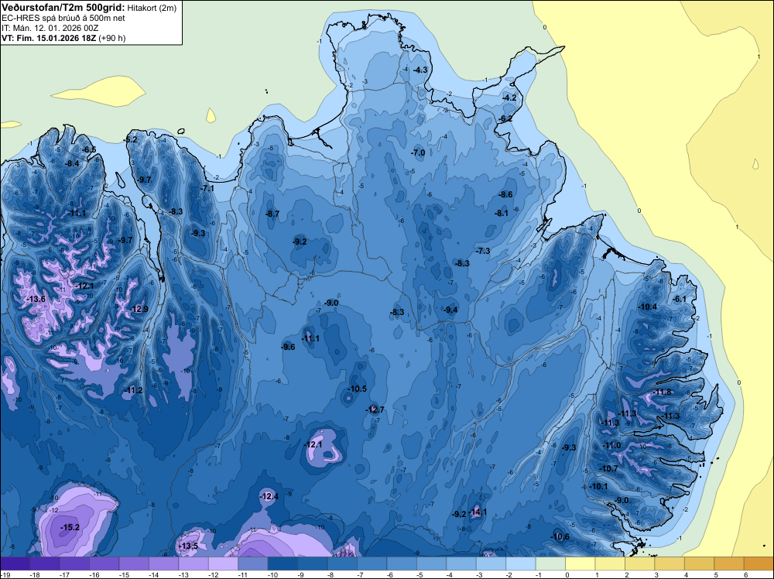
Task: Click the -8.6 temperature label
Action: pos(505,194)
